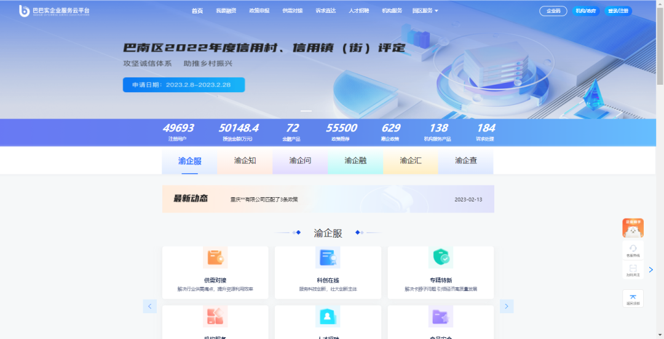Click the 登录/注册 button
This screenshot has height=339, width=664.
pyautogui.click(x=618, y=11)
